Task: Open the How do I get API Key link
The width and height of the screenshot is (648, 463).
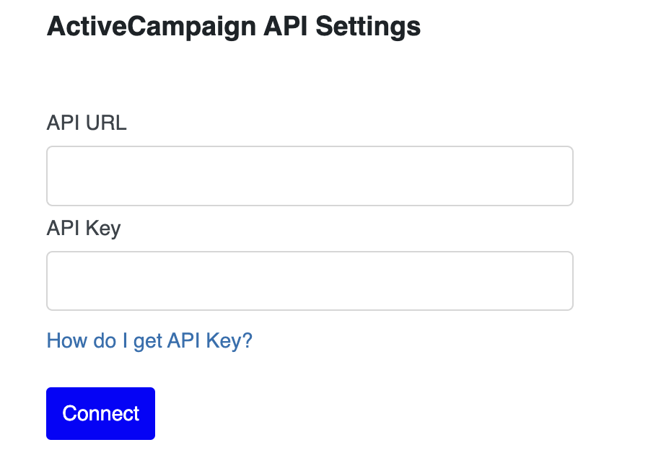Action: [x=149, y=341]
